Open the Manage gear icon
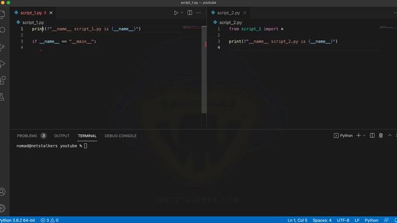The image size is (397, 223). tap(2, 208)
